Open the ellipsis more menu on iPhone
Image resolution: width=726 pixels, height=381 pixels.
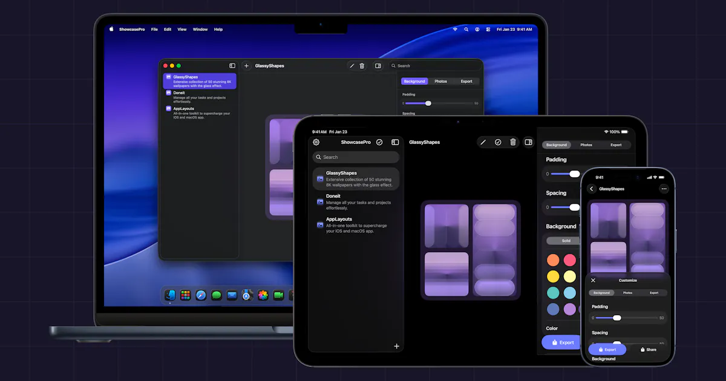pyautogui.click(x=664, y=189)
